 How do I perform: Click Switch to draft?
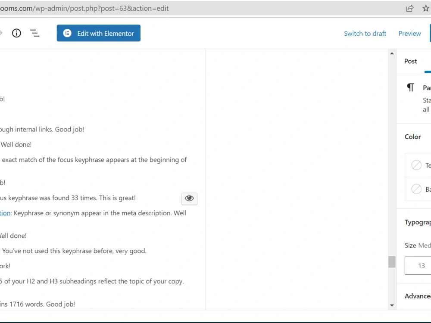tap(365, 34)
